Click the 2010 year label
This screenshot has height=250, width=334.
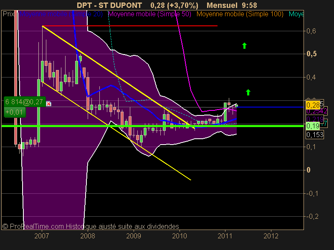180,236
